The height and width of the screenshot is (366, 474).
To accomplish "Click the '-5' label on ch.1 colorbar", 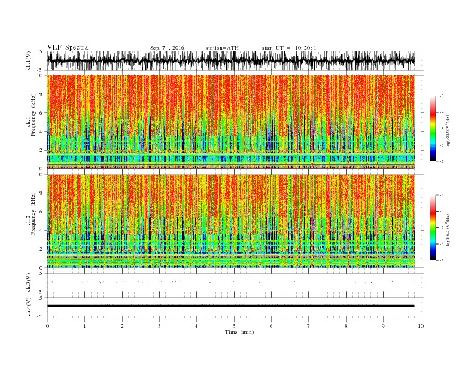I will click(442, 129).
